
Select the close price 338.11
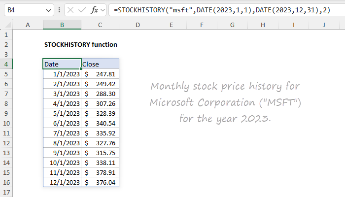coord(100,163)
